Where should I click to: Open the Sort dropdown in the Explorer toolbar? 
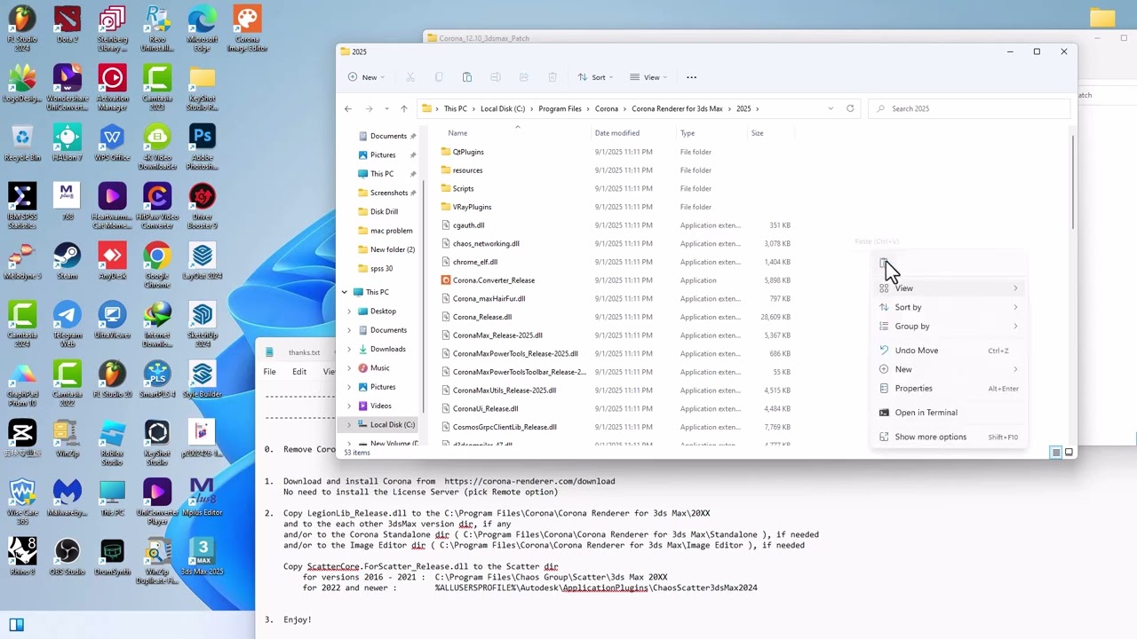595,77
